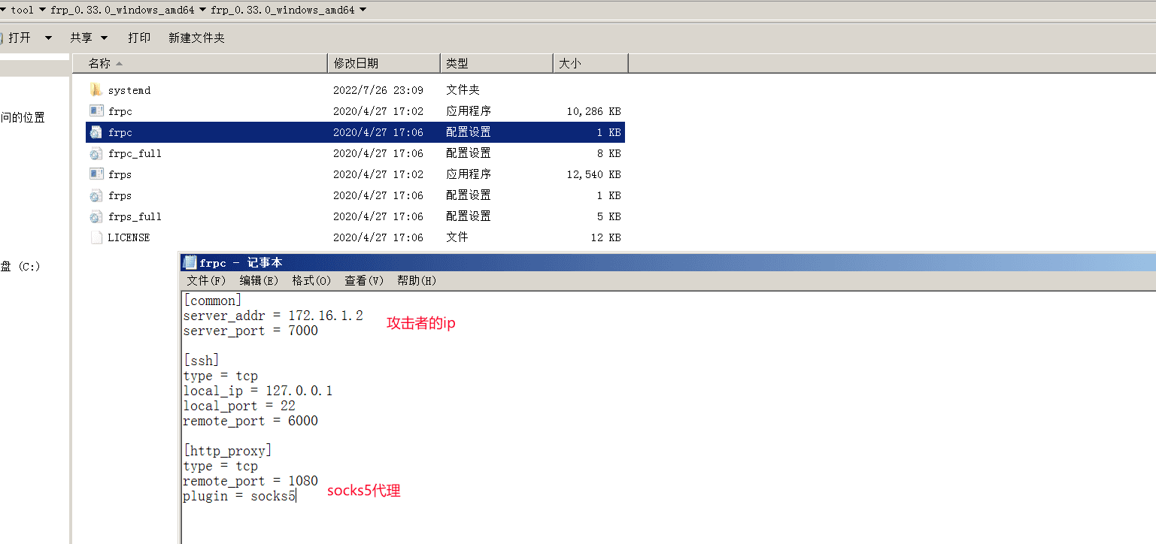Select the LICENSE file name
Screen dimensions: 1156x544
(x=129, y=237)
